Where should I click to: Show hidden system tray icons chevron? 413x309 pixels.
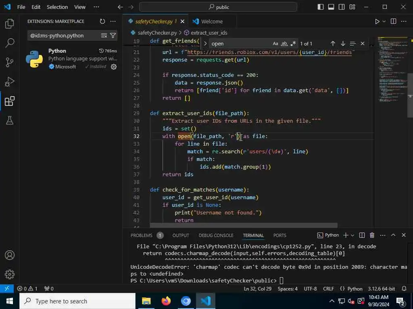tap(332, 301)
